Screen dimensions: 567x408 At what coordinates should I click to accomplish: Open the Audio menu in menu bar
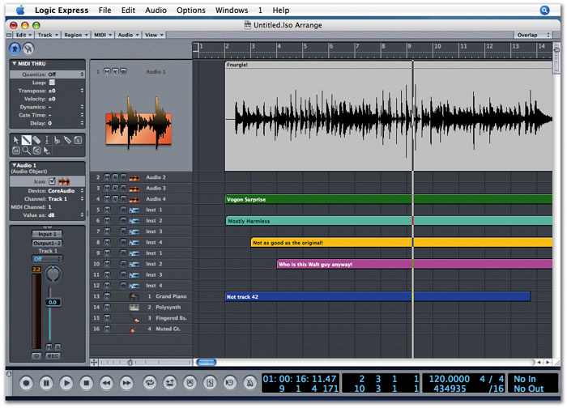pyautogui.click(x=156, y=11)
